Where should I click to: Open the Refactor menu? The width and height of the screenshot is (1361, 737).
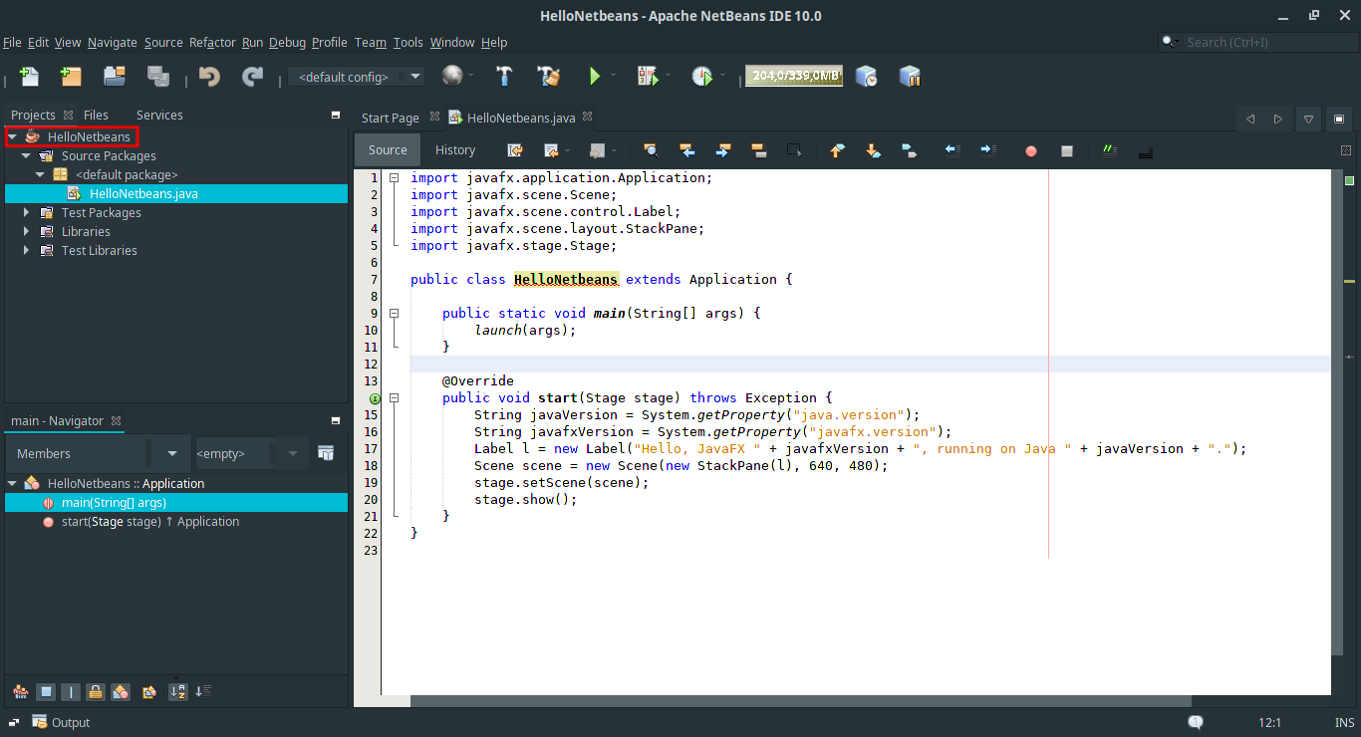point(212,42)
